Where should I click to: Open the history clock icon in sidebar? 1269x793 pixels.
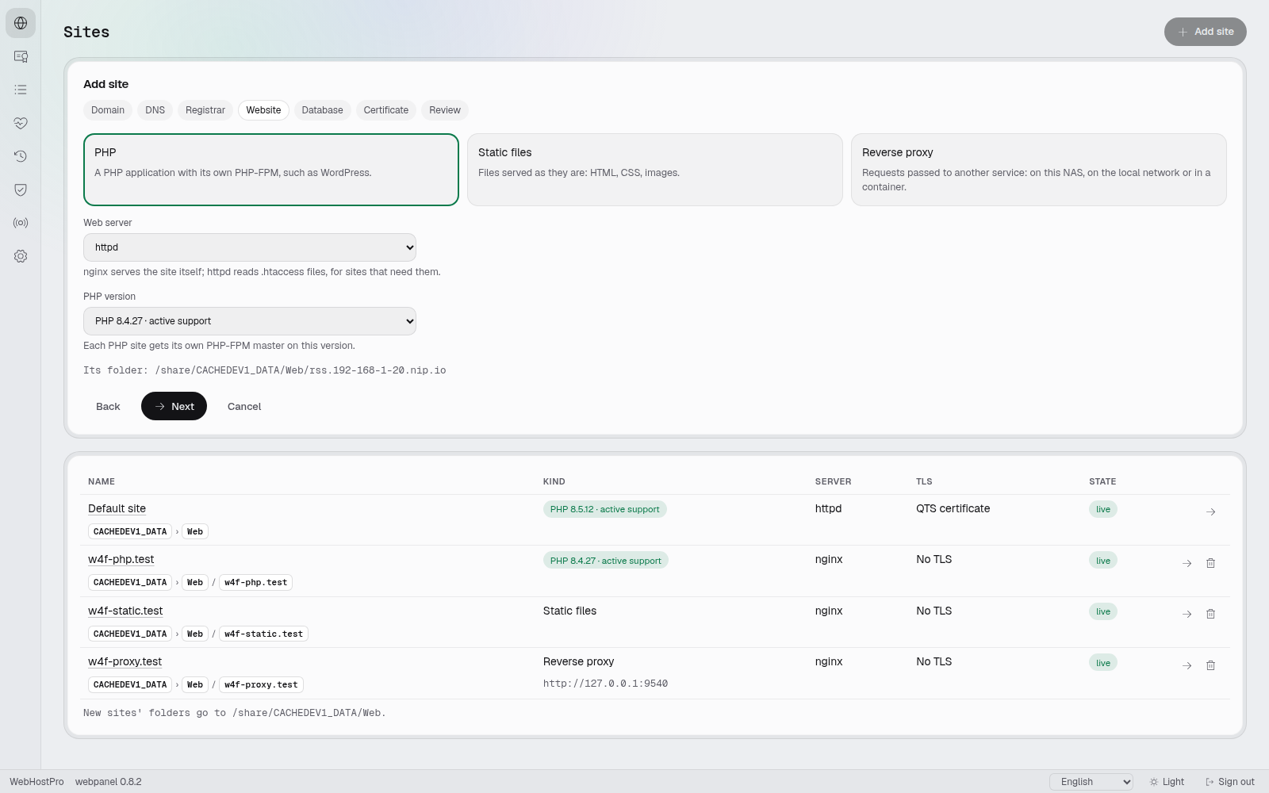21,156
